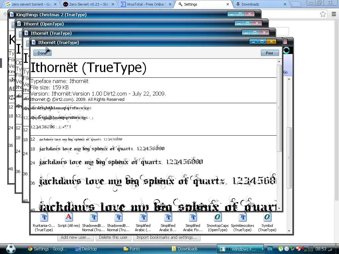
Task: Select the Sprinklescolors (TrueType) font icon
Action: [242, 223]
